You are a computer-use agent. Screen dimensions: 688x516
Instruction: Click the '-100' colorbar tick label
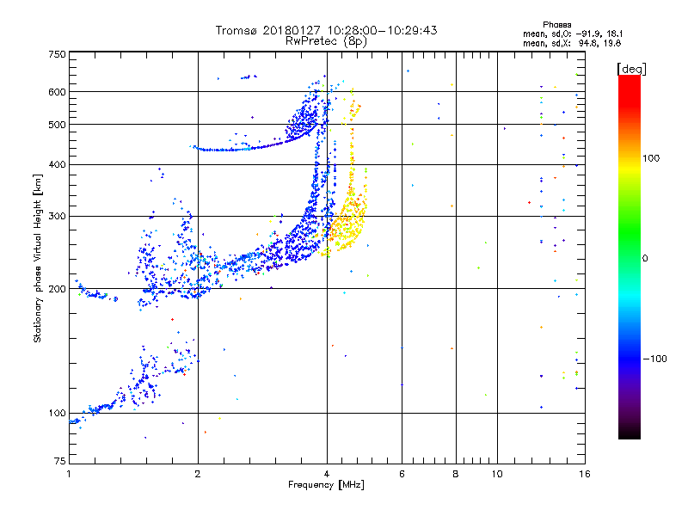pyautogui.click(x=654, y=359)
